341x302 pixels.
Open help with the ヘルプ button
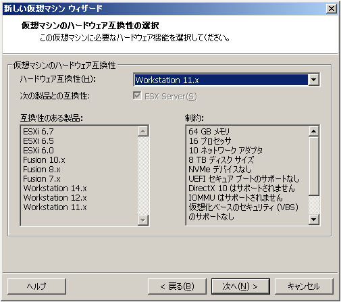tap(36, 286)
